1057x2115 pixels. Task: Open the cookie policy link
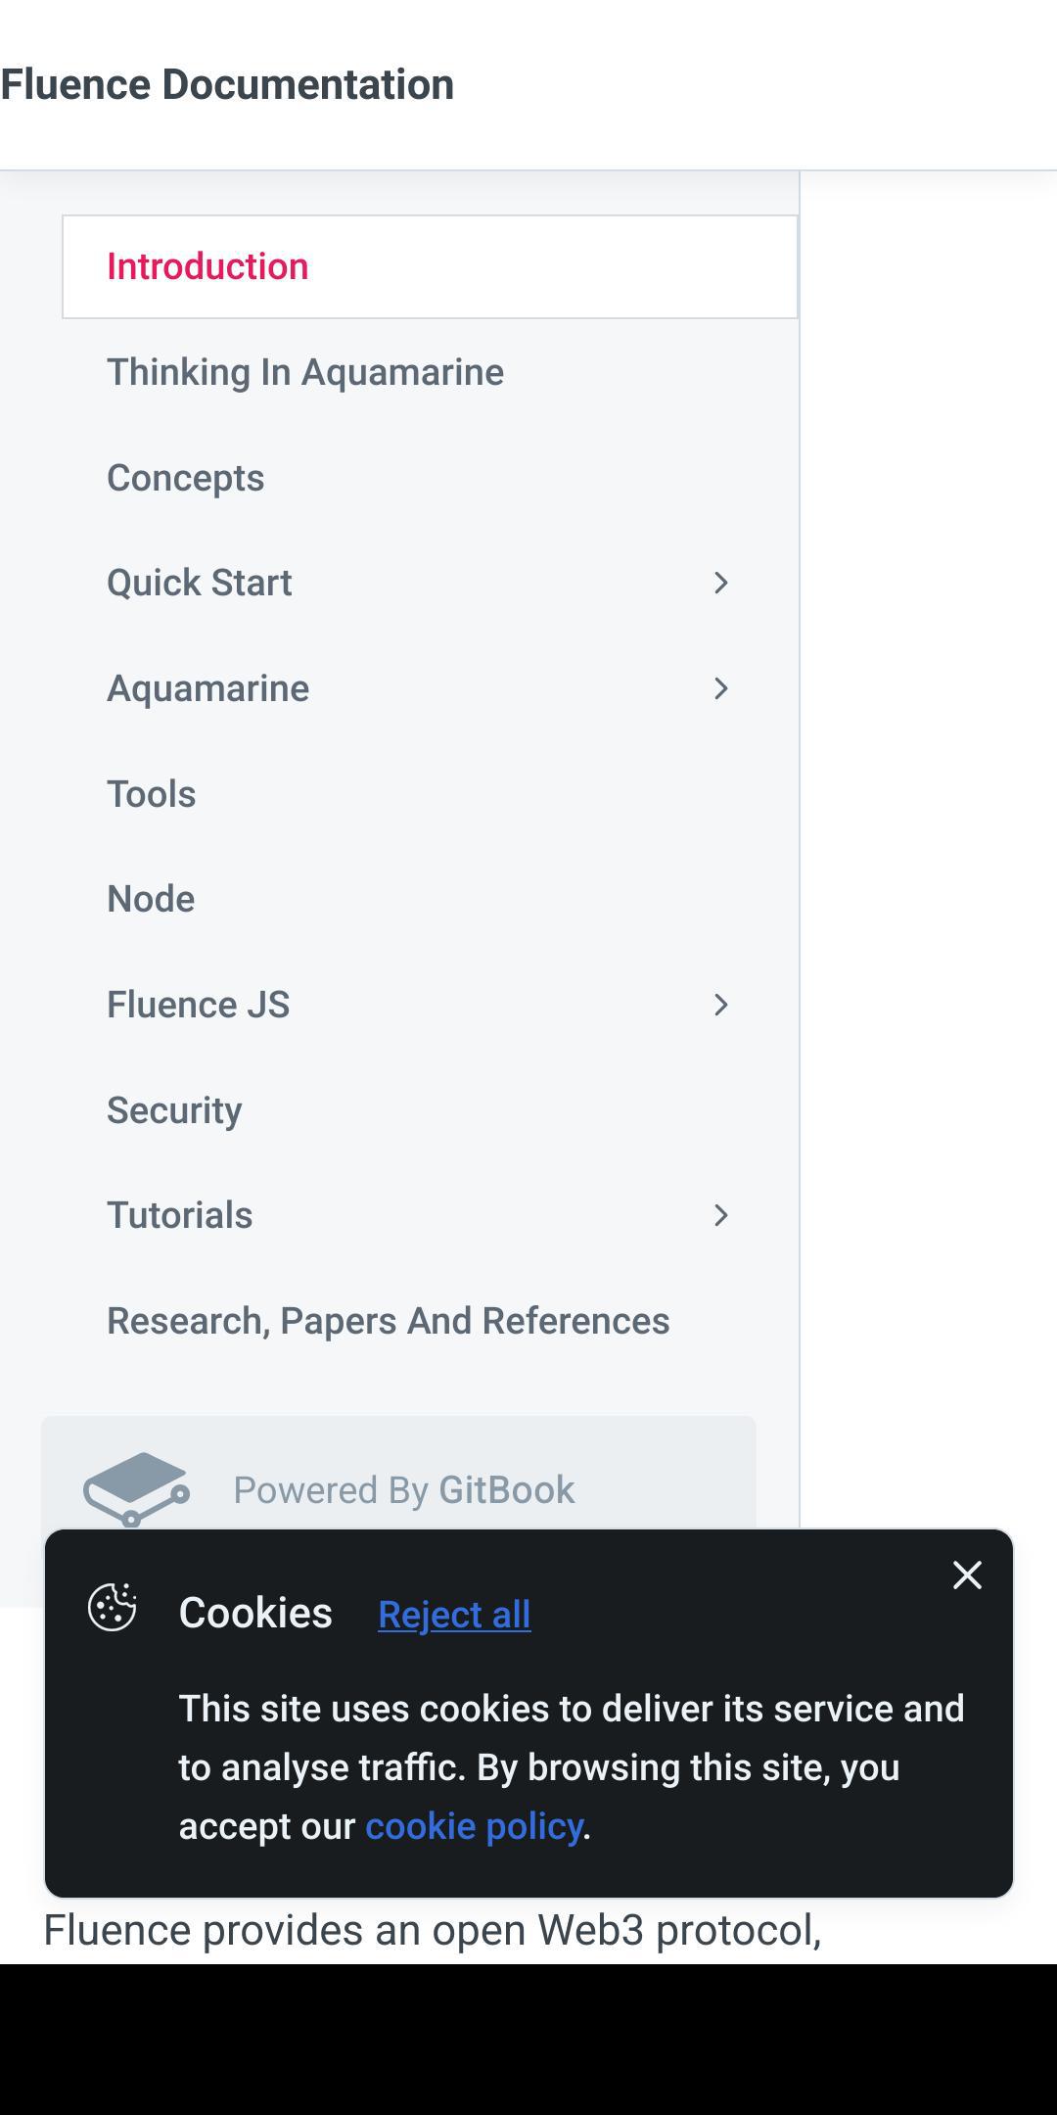pos(474,1825)
